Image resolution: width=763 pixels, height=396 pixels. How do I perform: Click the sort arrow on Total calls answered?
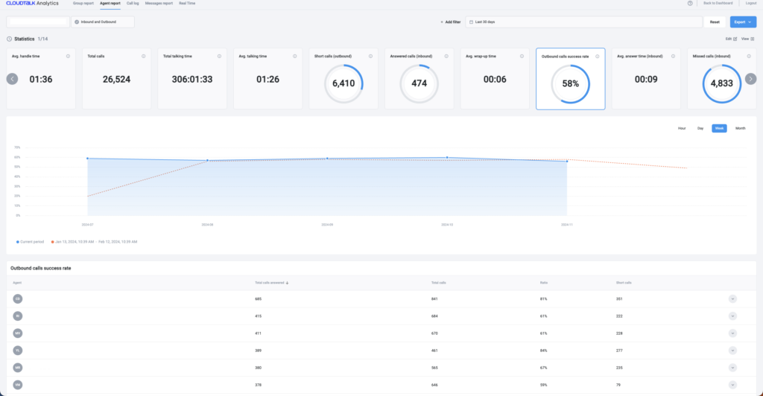[x=288, y=283]
